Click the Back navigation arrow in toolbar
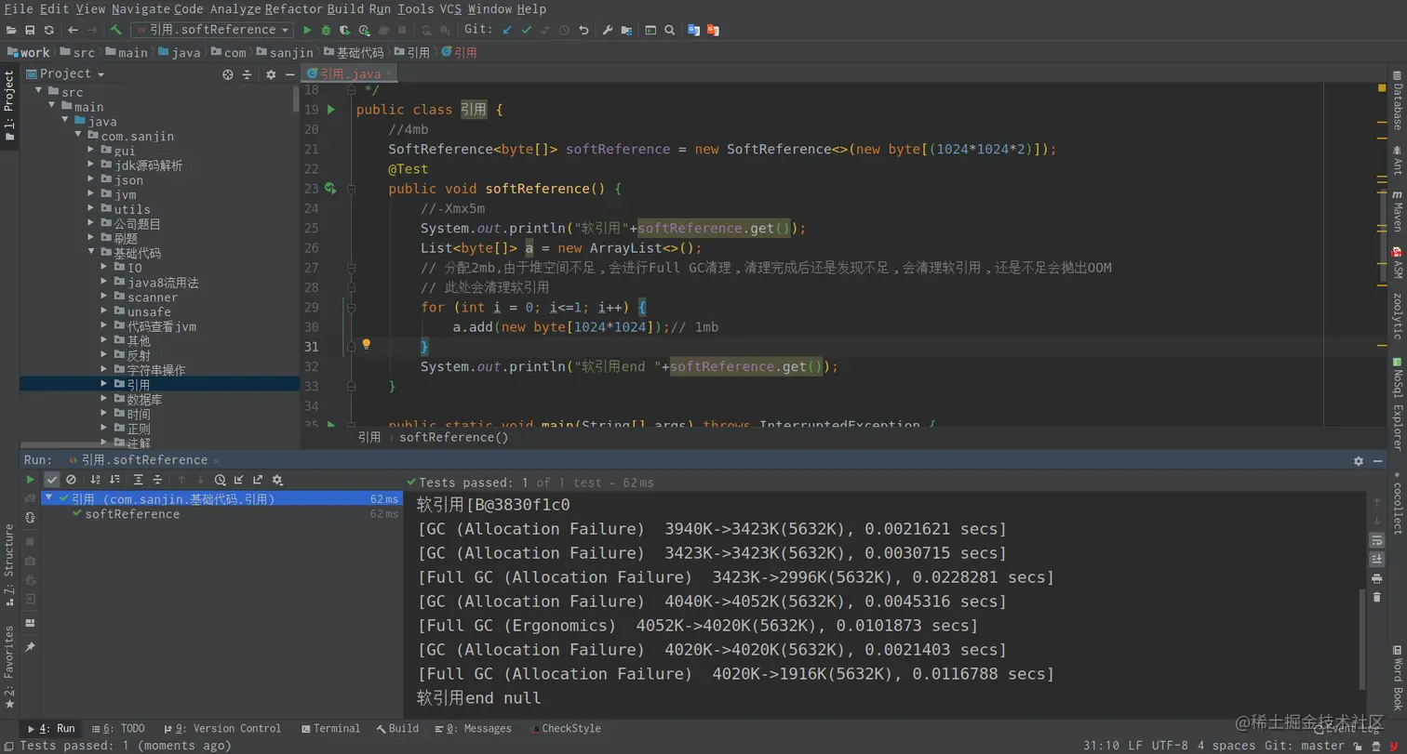1407x754 pixels. [x=73, y=30]
